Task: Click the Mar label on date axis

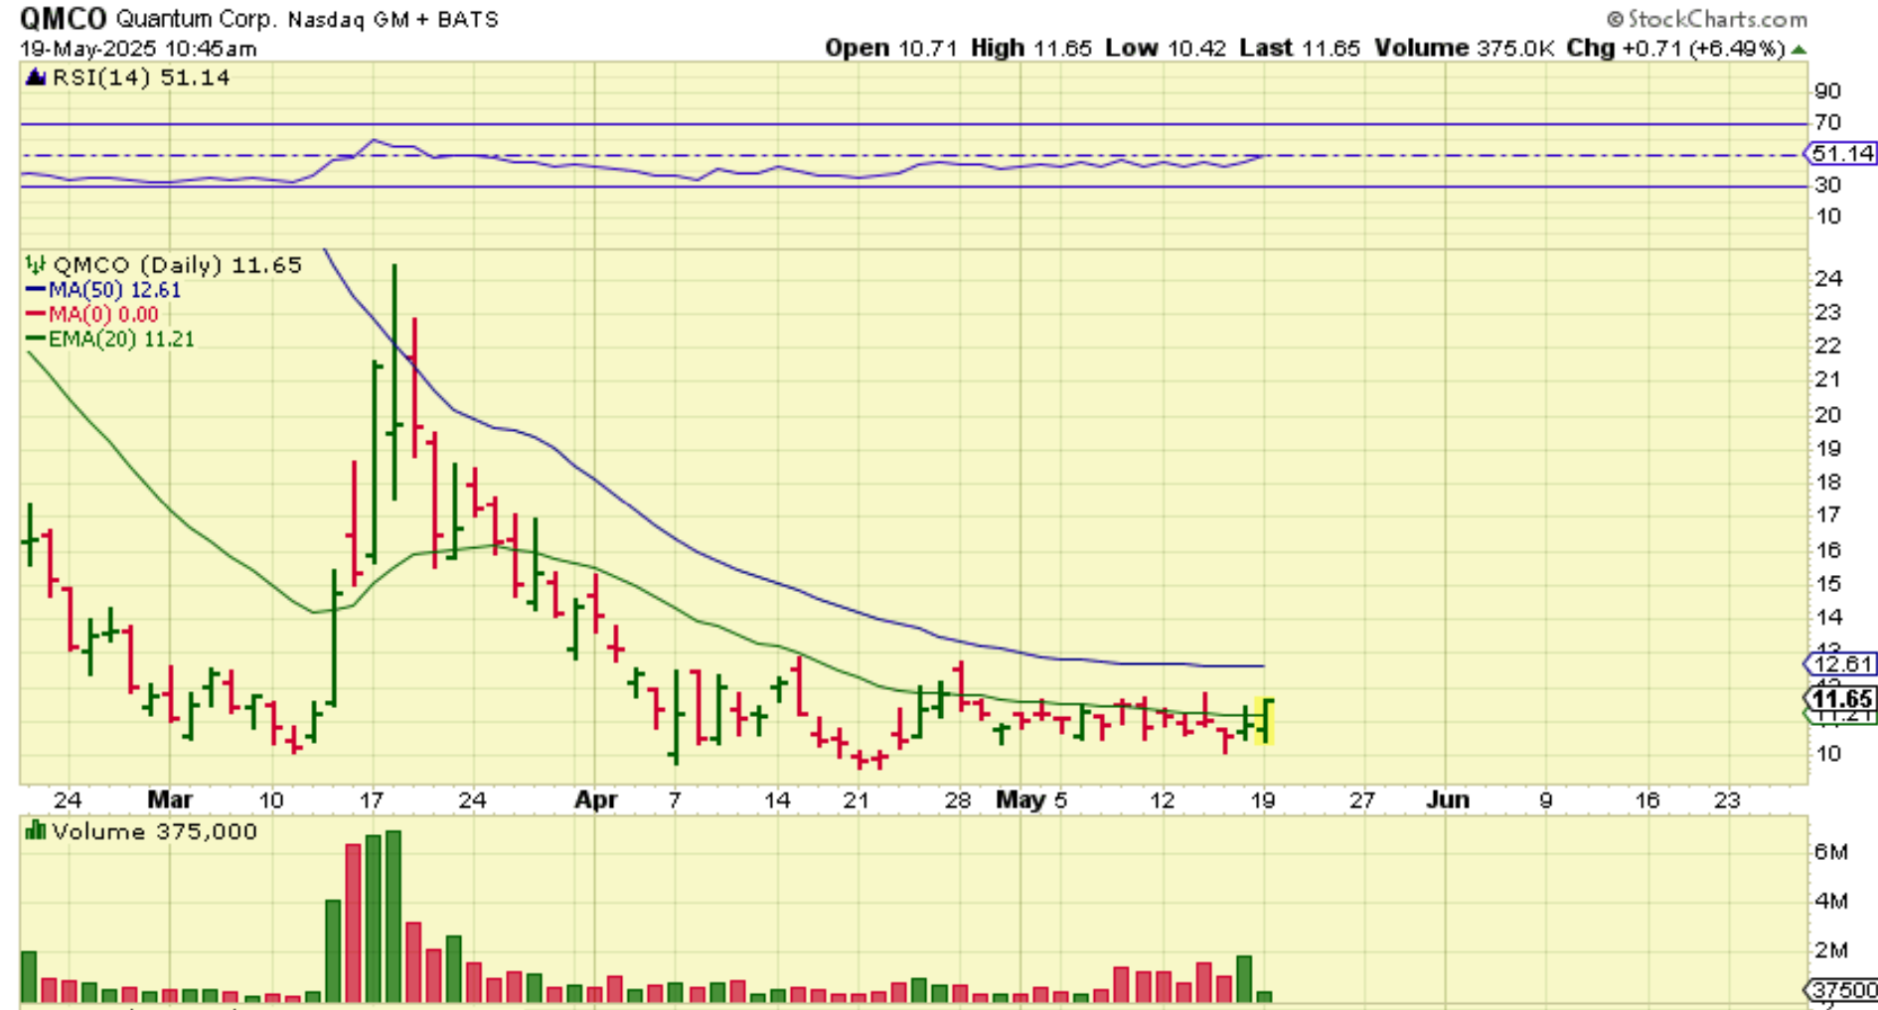Action: 170,799
